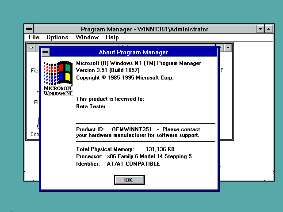Open the About dialog's system control-menu box
Image resolution: width=283 pixels, height=212 pixels.
45,52
